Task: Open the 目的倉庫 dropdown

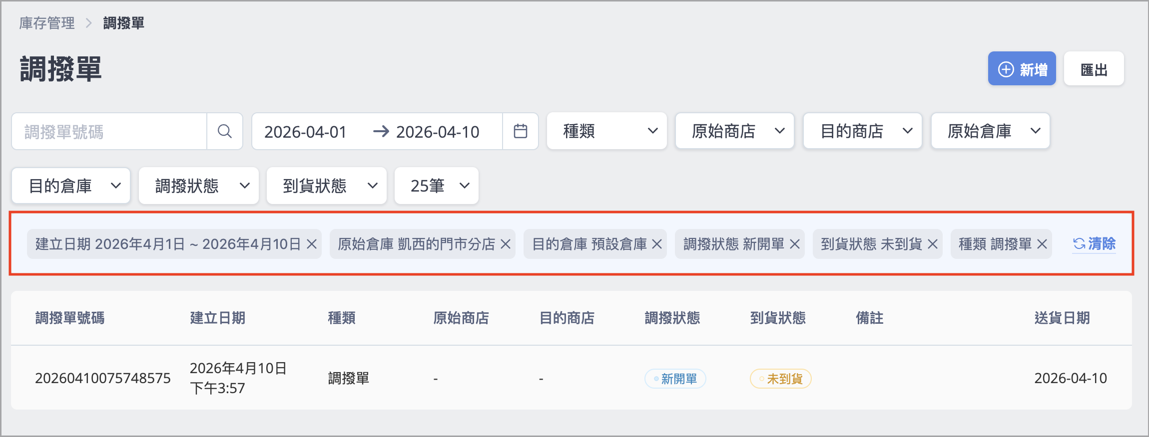Action: pos(71,186)
